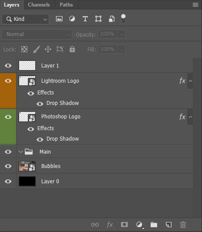The width and height of the screenshot is (202, 232).
Task: Toggle Lightroom Logo Effects visibility
Action: pos(31,93)
